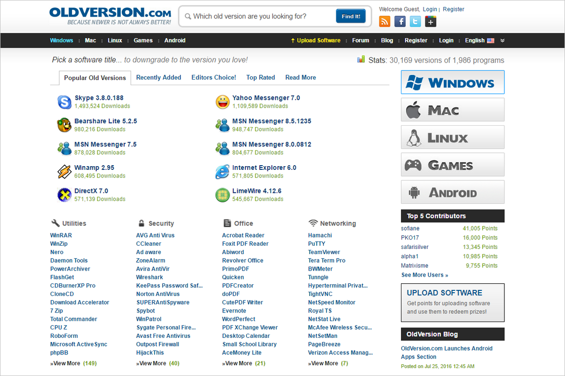This screenshot has width=565, height=376.
Task: Click the large Windows platform button
Action: 453,82
